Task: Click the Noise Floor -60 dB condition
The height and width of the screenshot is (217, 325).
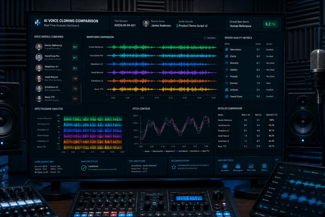Action: [x=139, y=168]
